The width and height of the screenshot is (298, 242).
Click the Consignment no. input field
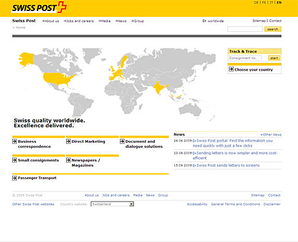click(245, 58)
